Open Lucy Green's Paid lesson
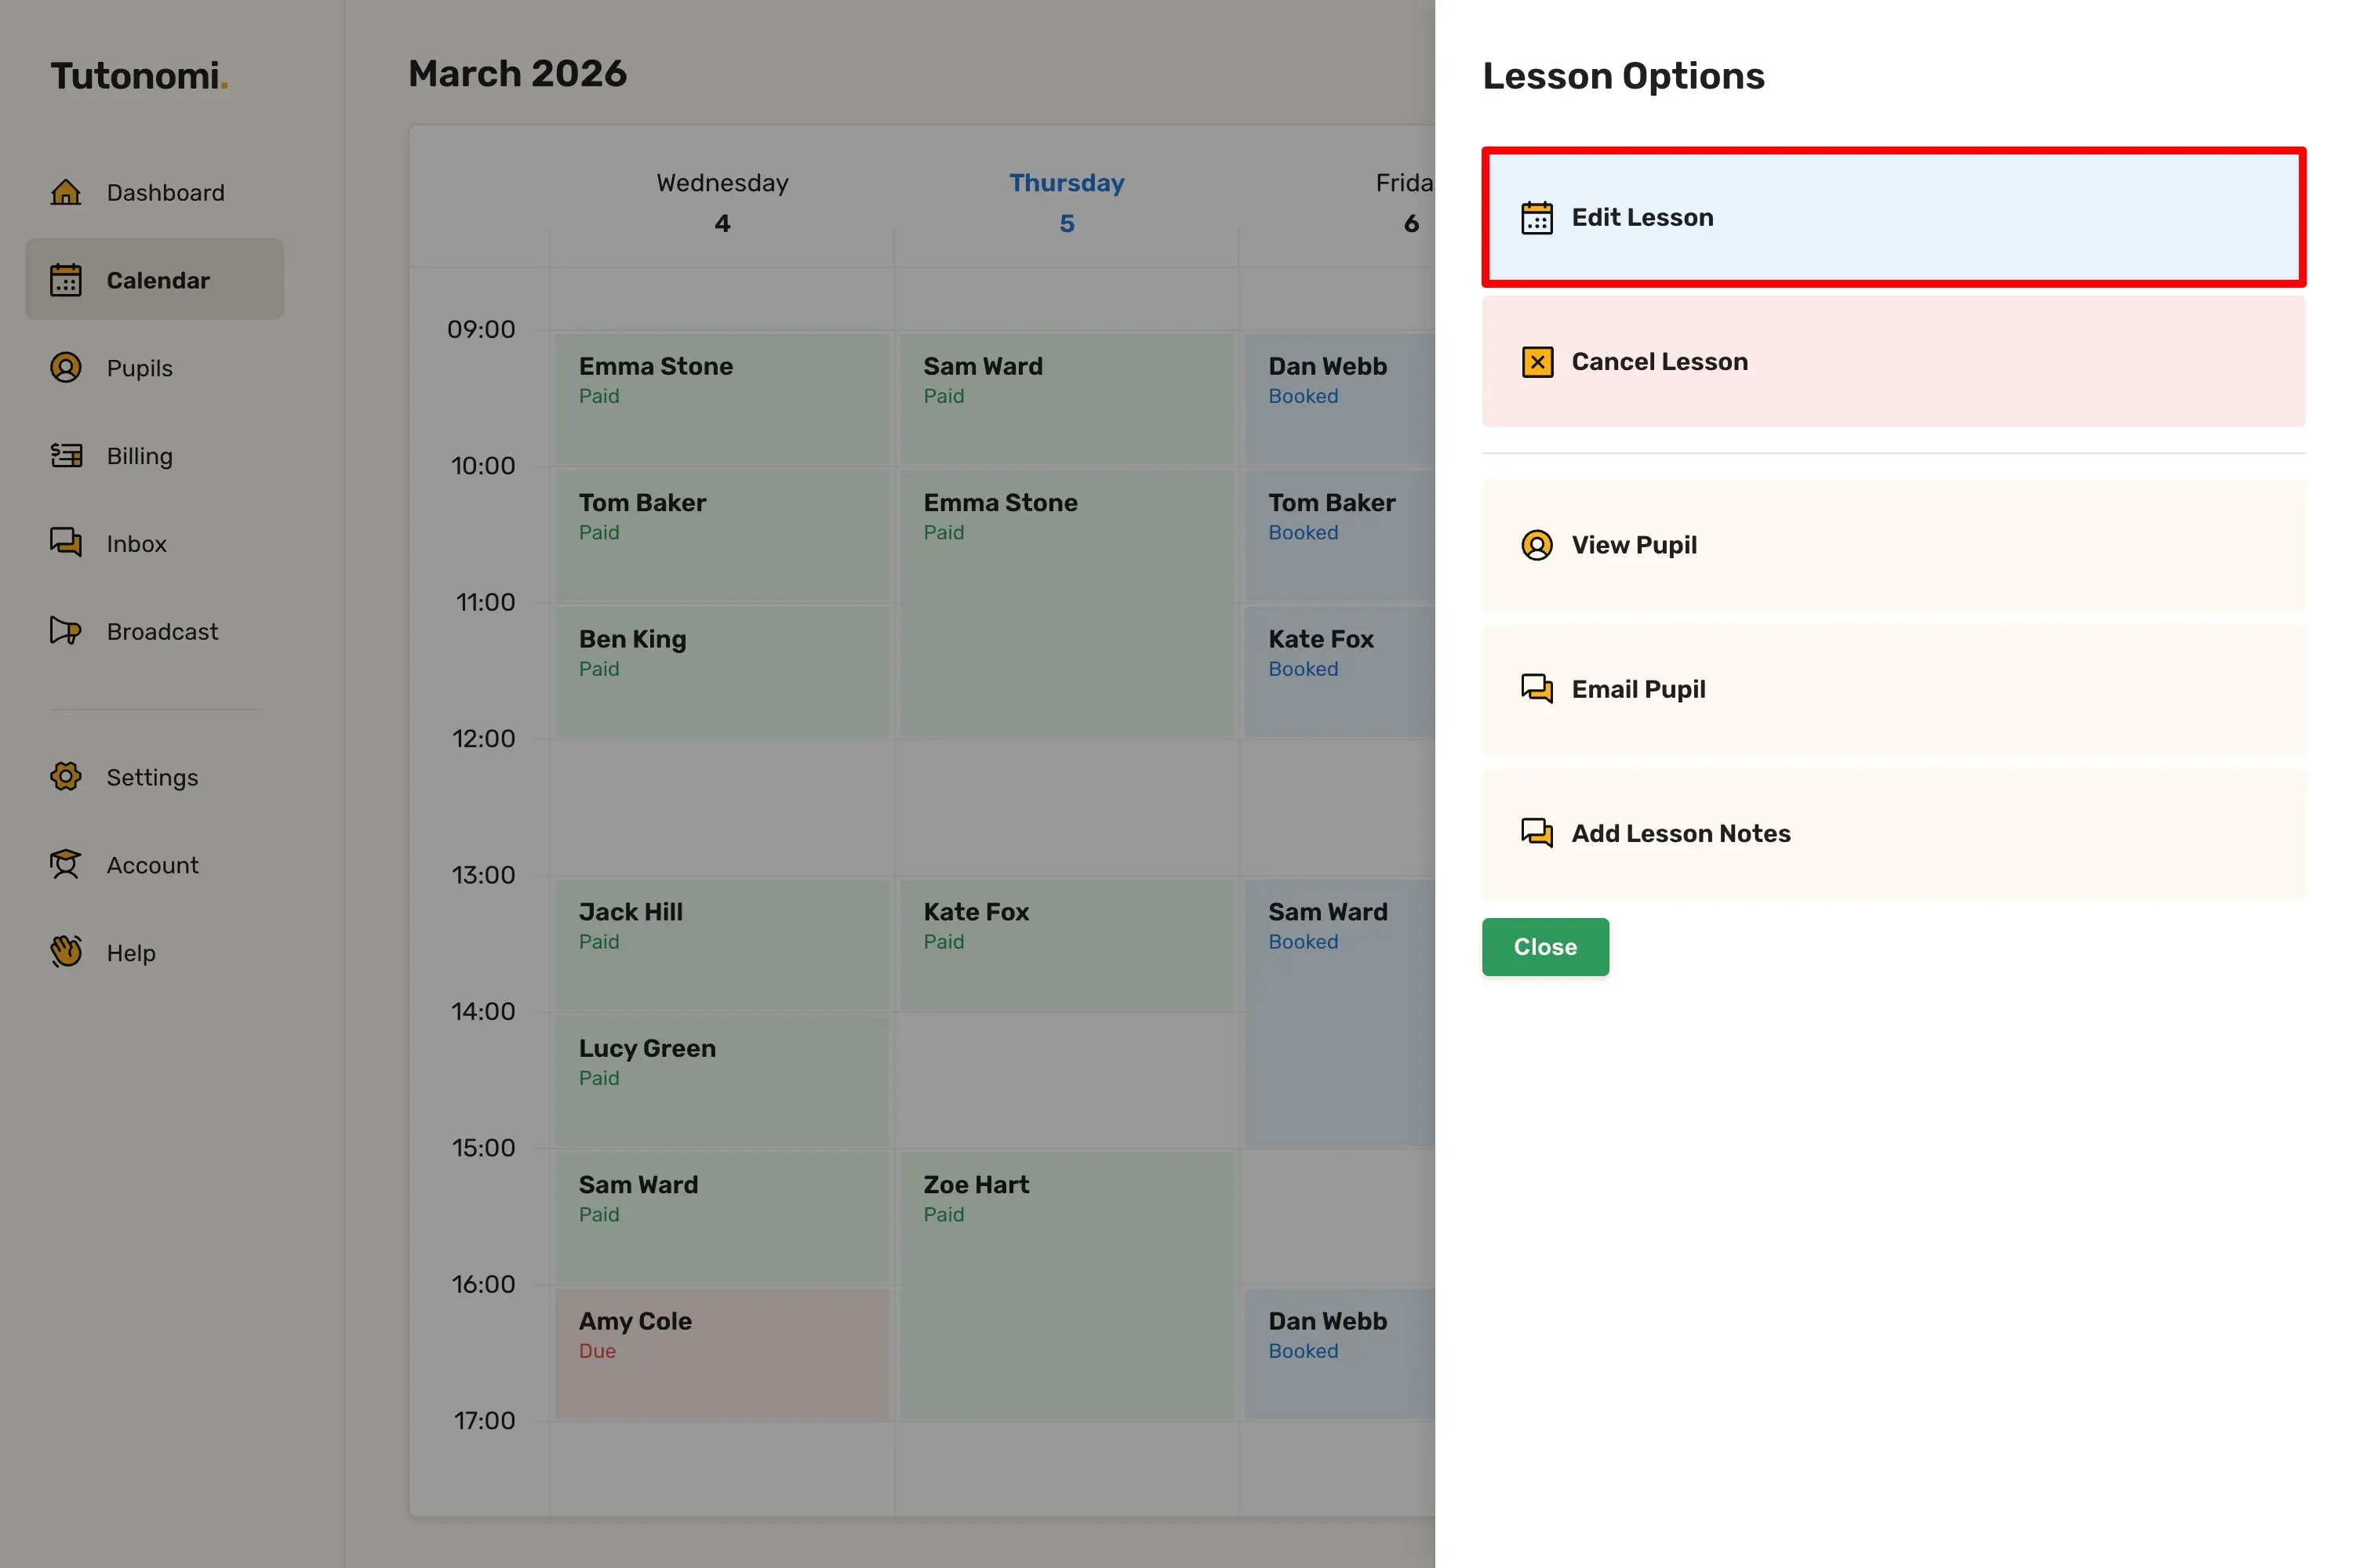This screenshot has height=1568, width=2353. tap(722, 1080)
